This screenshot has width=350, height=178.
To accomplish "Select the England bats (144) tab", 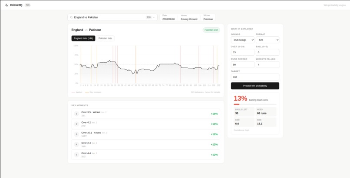I will 83,38.
